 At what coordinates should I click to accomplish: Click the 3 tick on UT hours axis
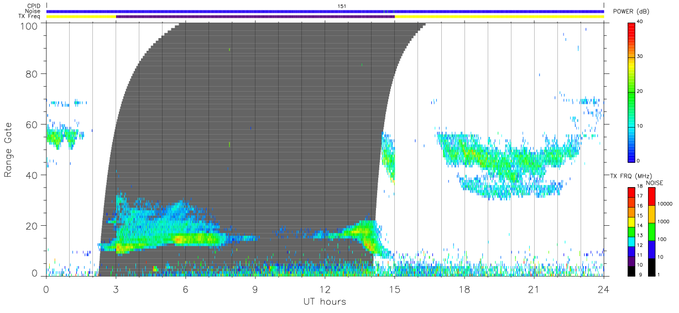click(116, 289)
